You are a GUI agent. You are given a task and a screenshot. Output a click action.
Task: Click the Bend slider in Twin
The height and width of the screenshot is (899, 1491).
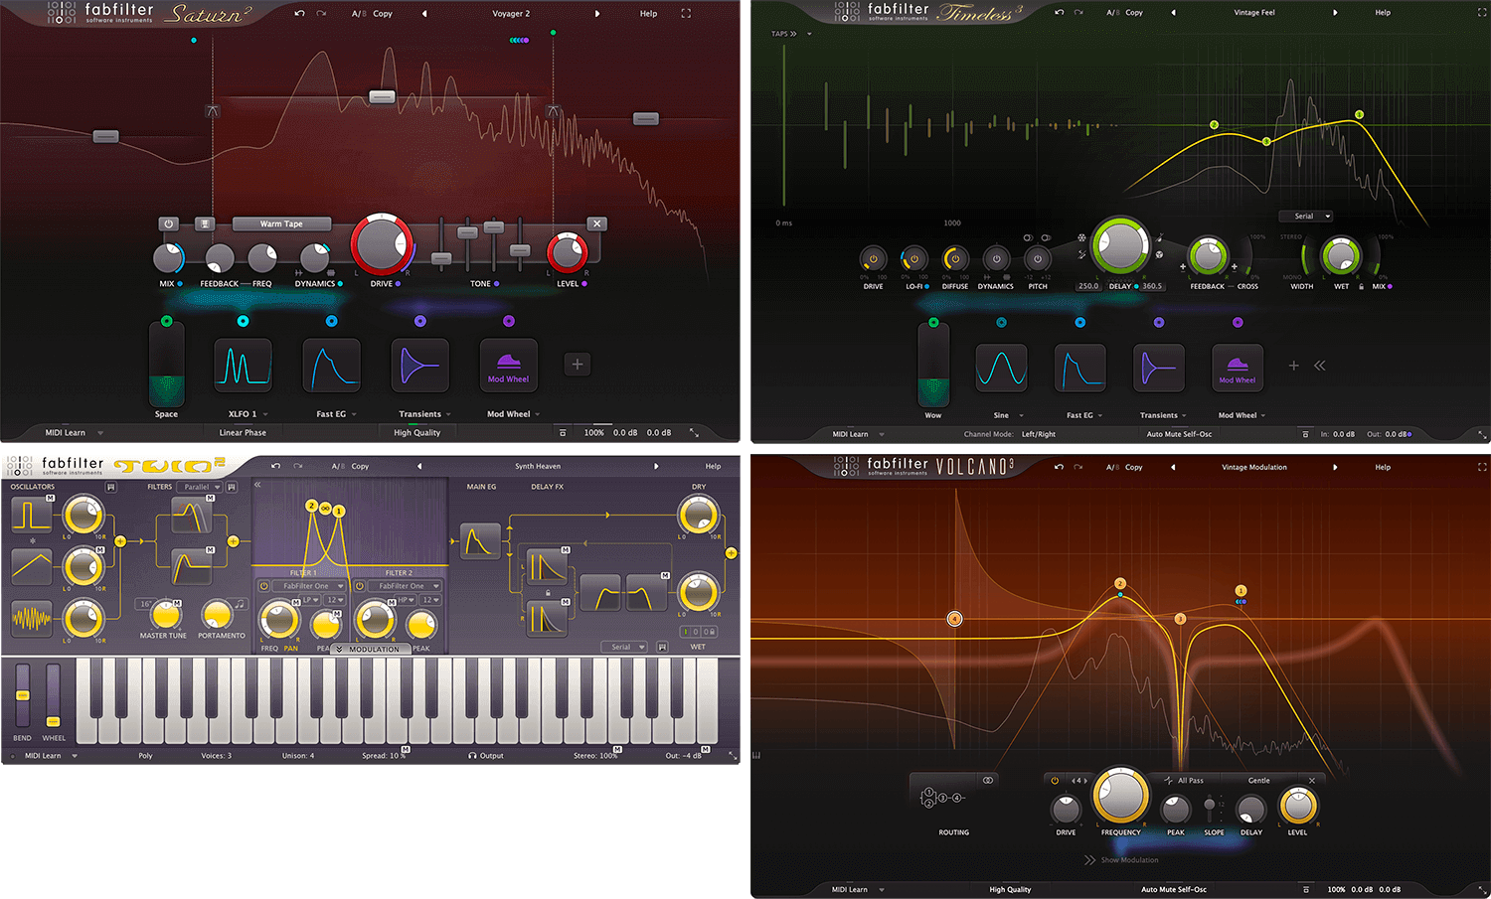pyautogui.click(x=22, y=695)
